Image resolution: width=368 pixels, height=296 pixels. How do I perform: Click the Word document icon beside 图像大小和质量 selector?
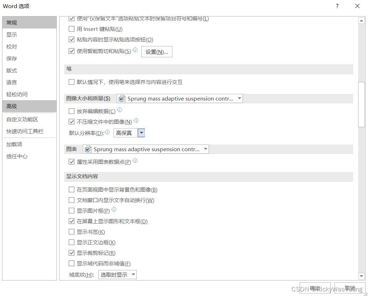click(122, 98)
